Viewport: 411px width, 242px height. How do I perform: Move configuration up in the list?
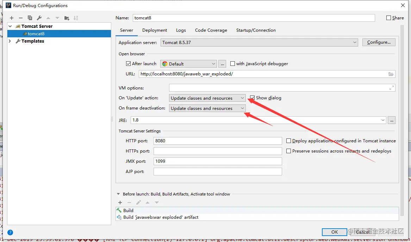point(48,18)
